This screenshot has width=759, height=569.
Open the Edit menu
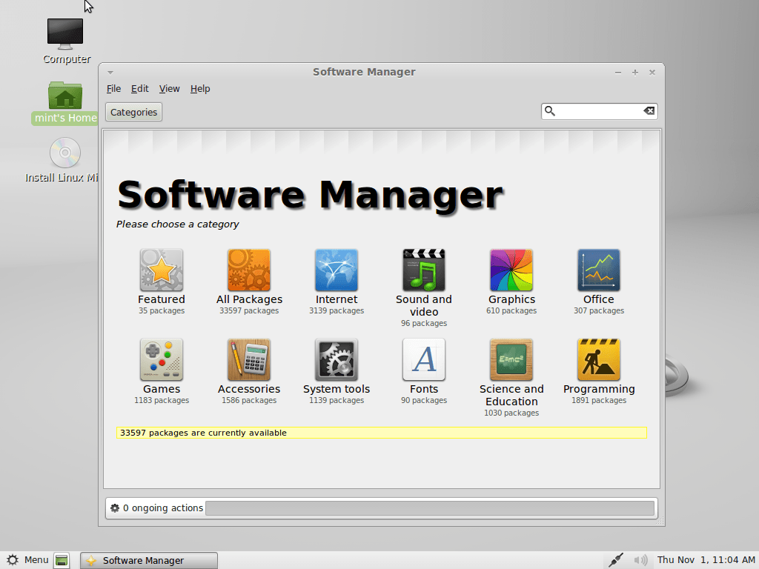coord(139,89)
